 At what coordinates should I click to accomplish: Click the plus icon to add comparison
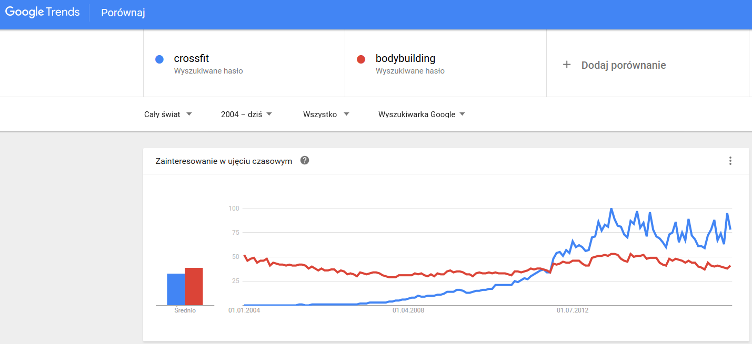tap(567, 65)
